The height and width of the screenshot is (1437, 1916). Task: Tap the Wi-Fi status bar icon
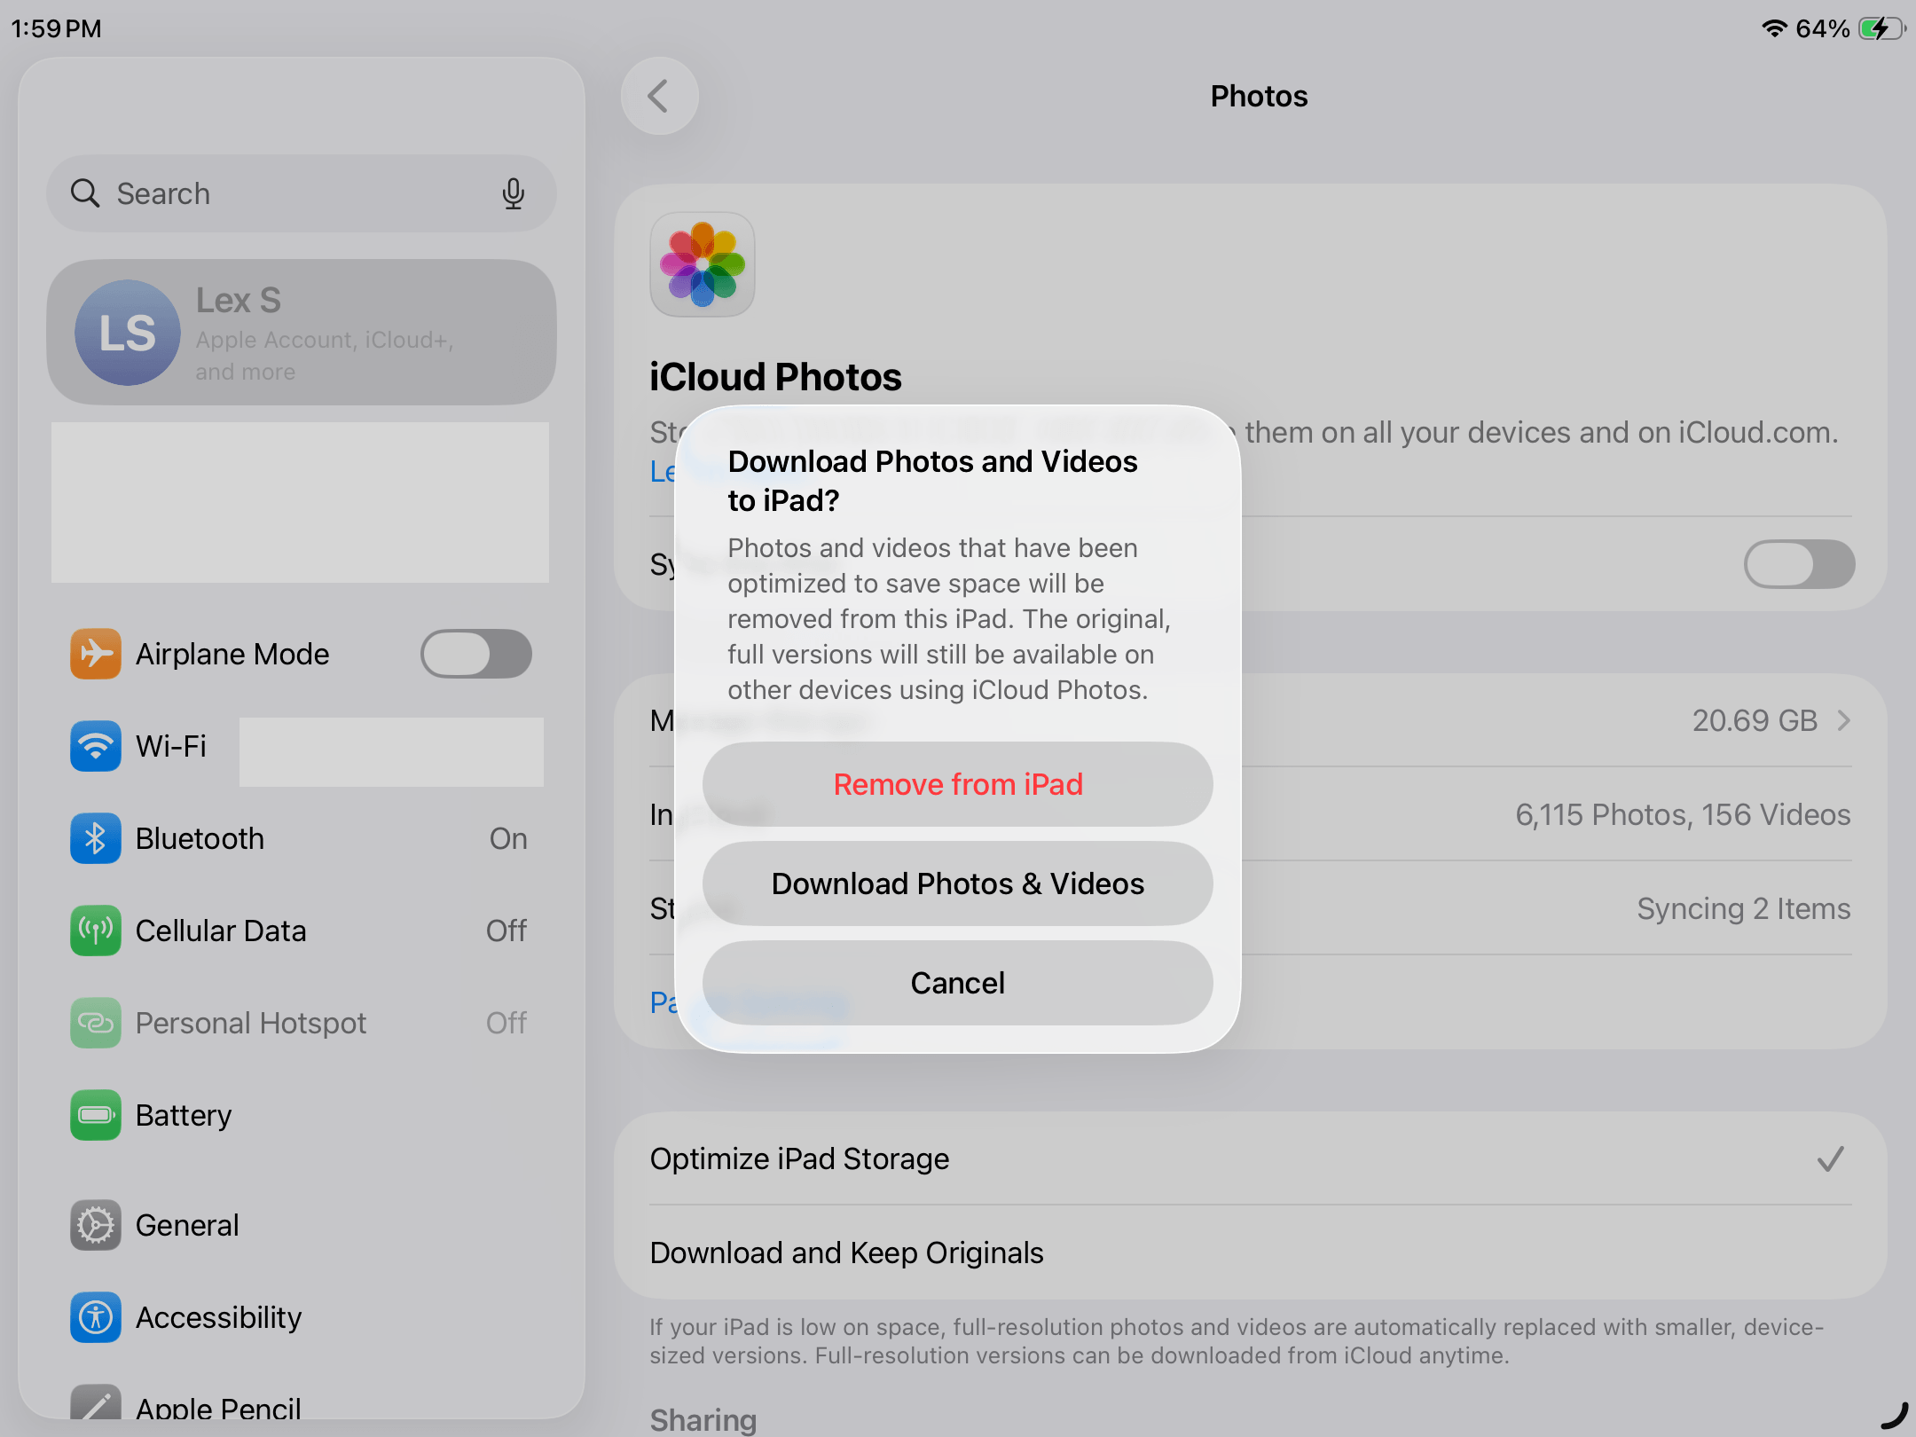coord(1774,28)
